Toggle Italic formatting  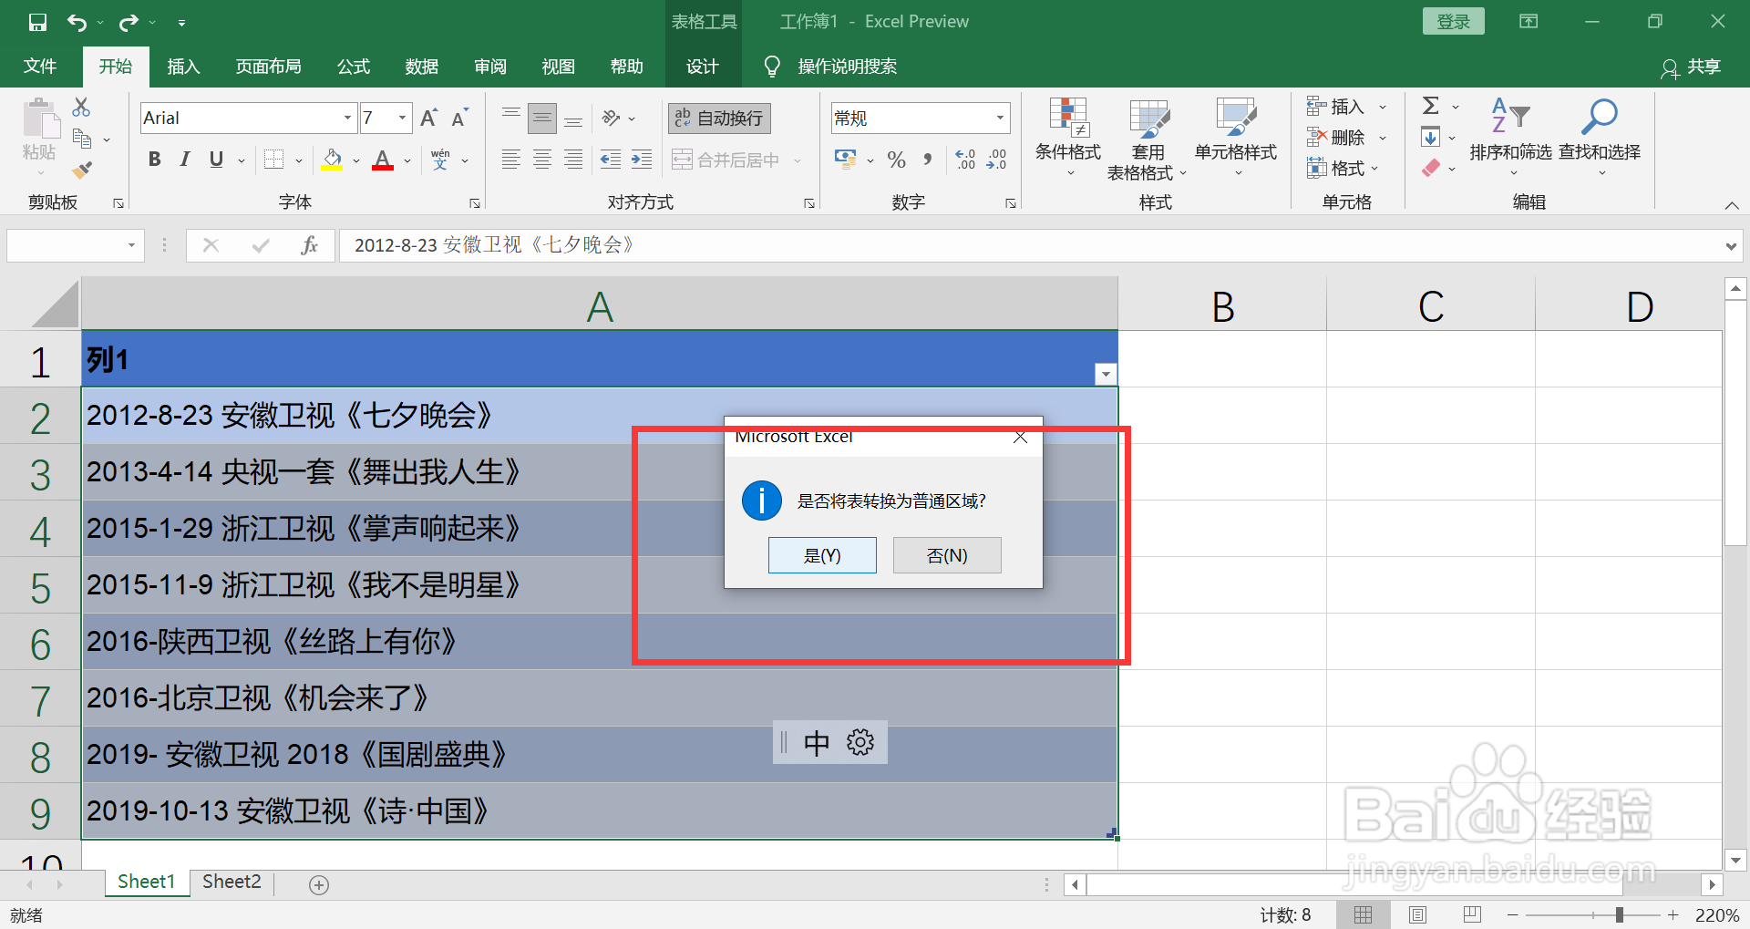tap(185, 160)
